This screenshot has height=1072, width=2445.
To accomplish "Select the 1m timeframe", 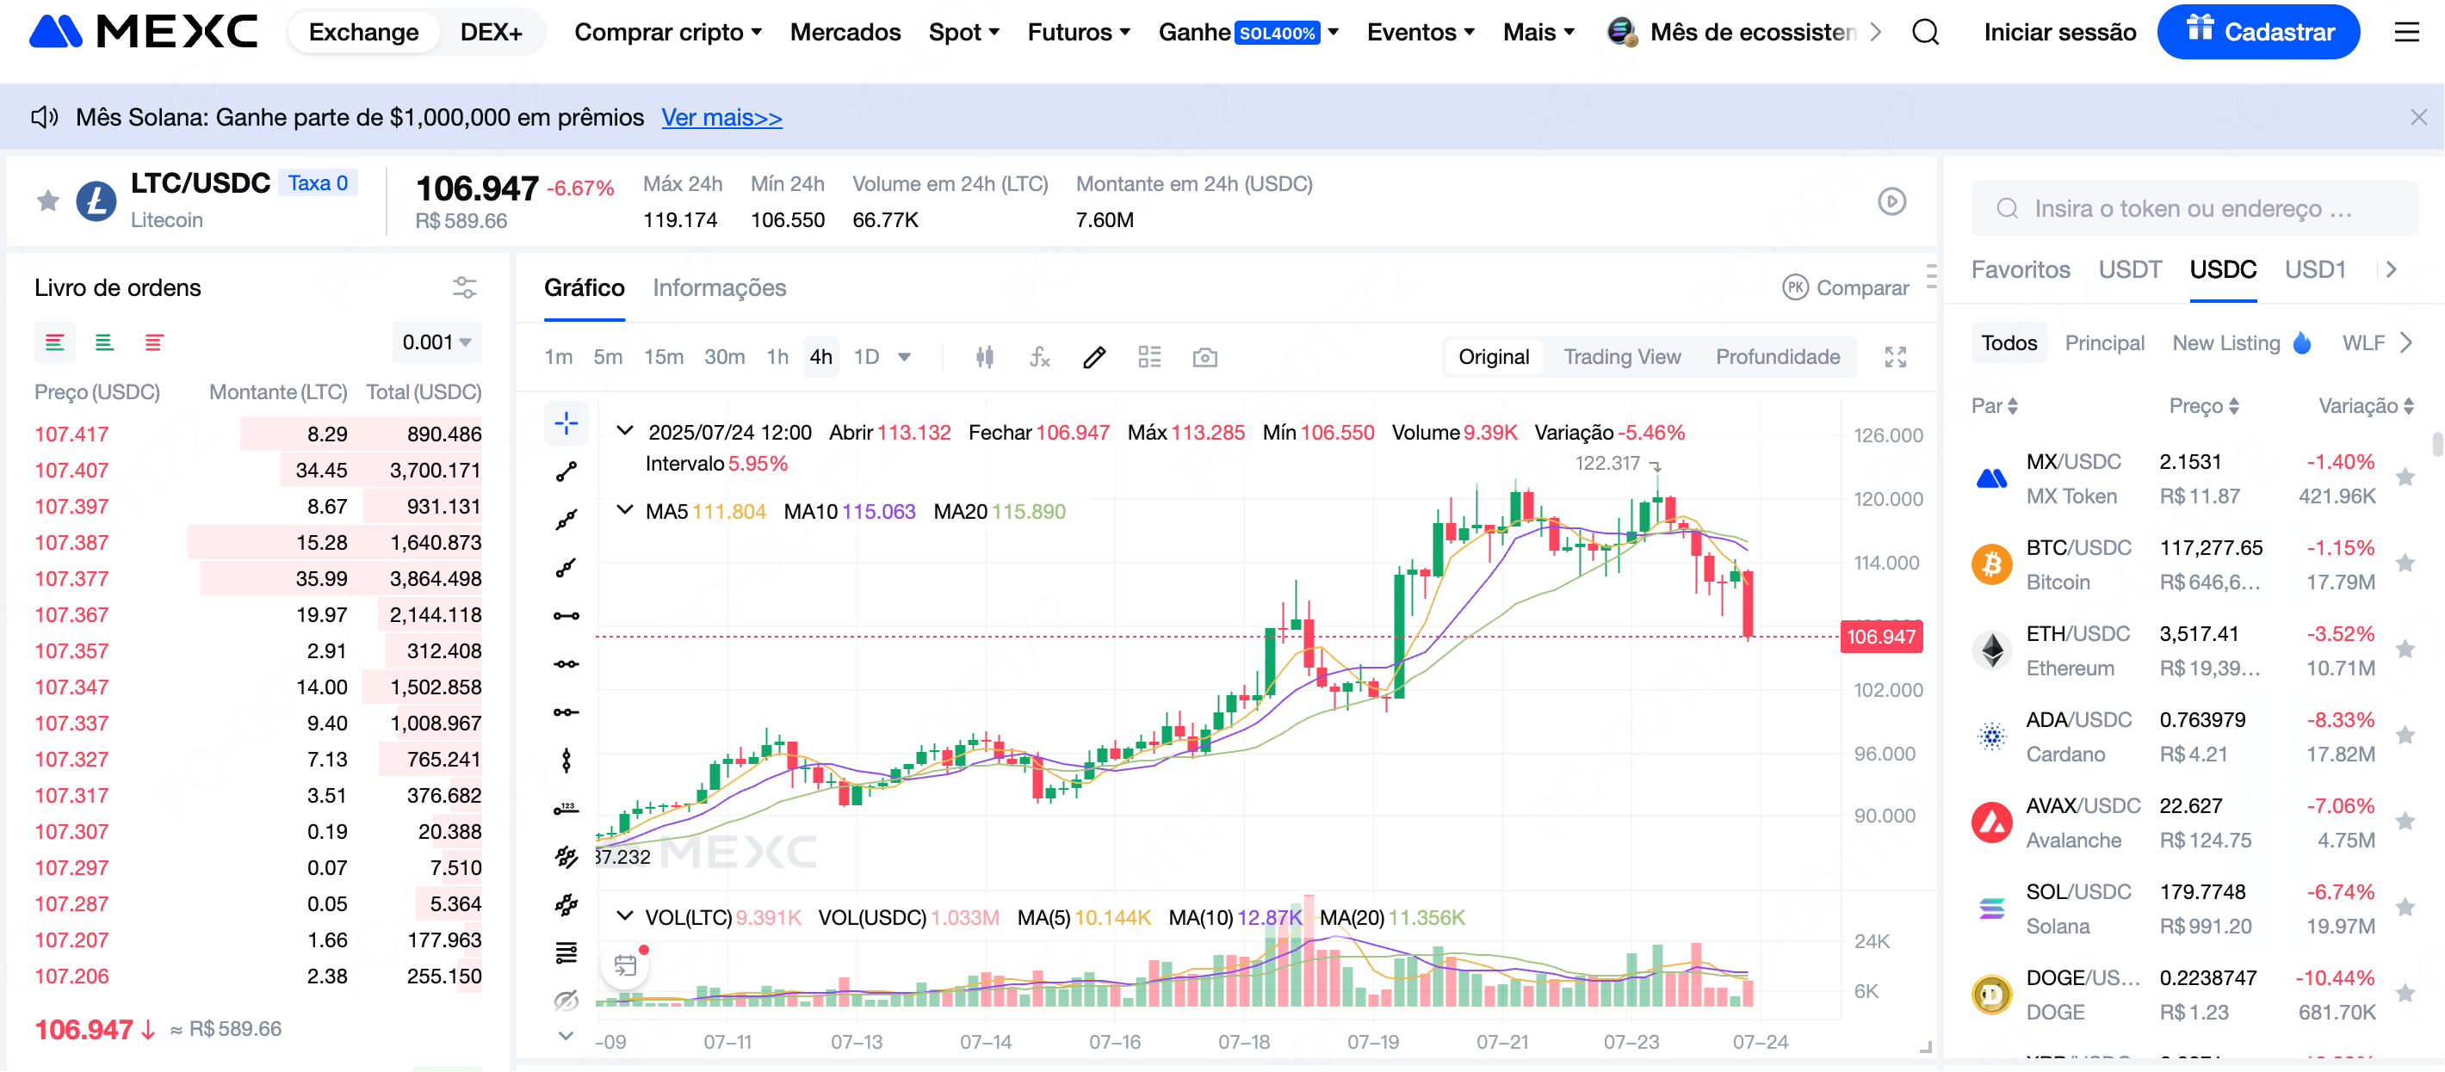I will click(x=558, y=358).
